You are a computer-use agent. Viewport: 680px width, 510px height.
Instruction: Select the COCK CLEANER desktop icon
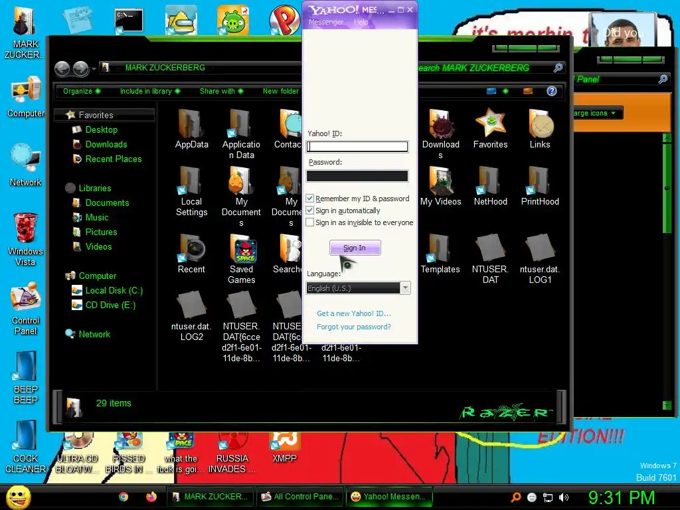[25, 447]
